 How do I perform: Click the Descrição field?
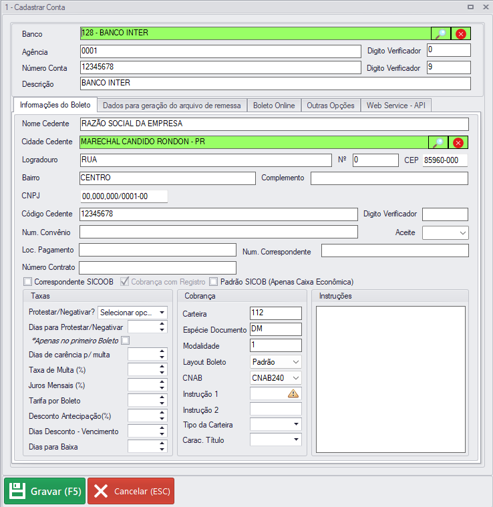(275, 83)
